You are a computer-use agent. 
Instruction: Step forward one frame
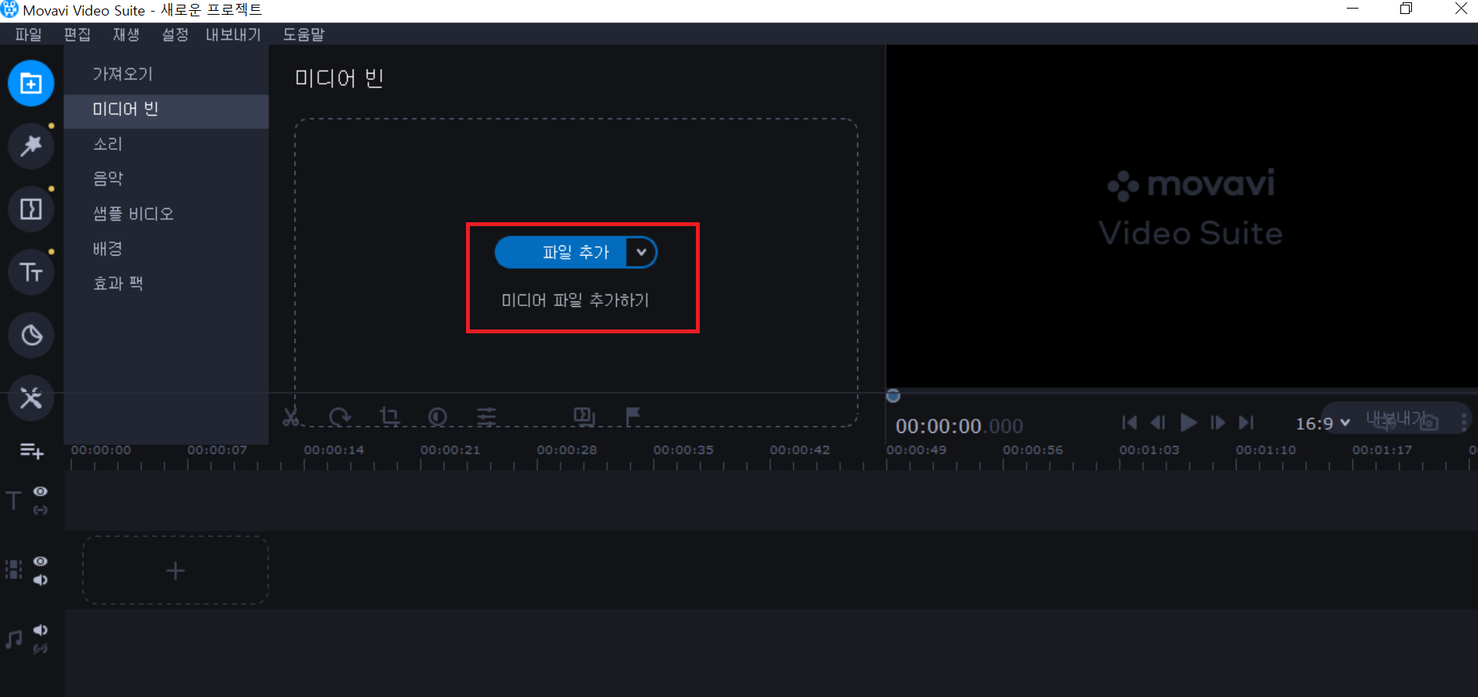pos(1218,422)
